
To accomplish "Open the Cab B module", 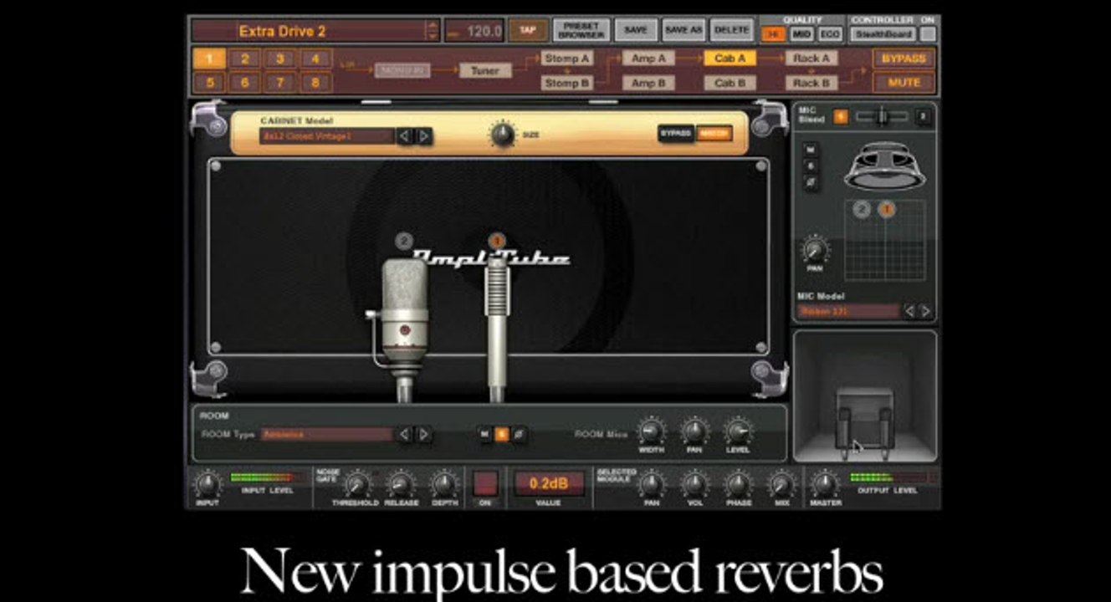I will tap(730, 83).
